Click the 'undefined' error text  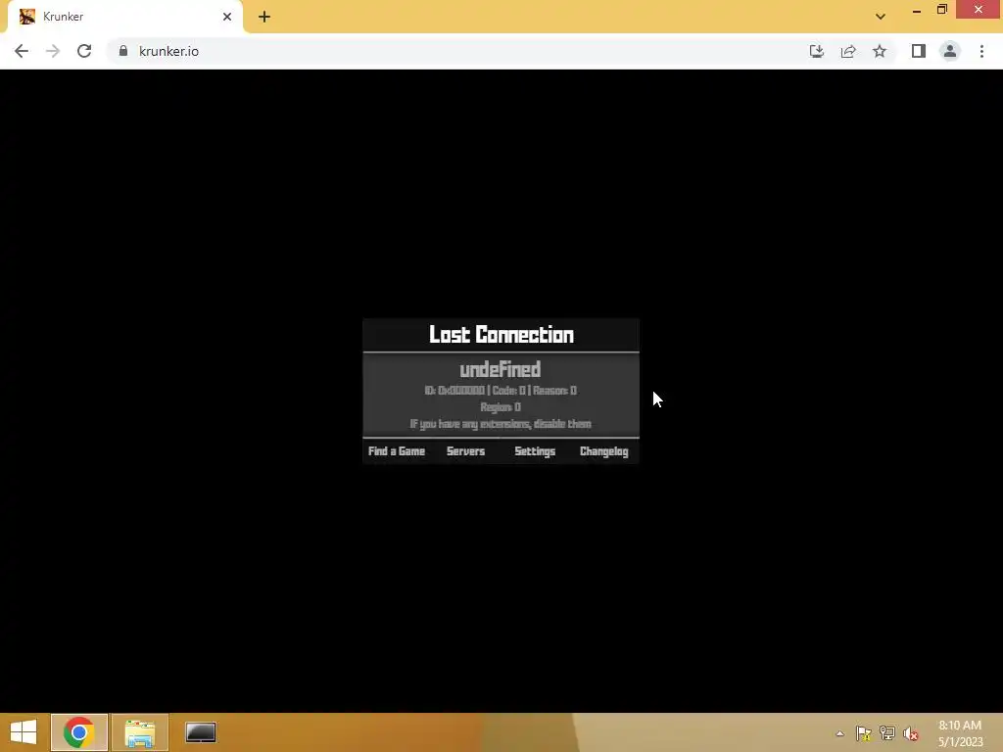click(x=501, y=369)
